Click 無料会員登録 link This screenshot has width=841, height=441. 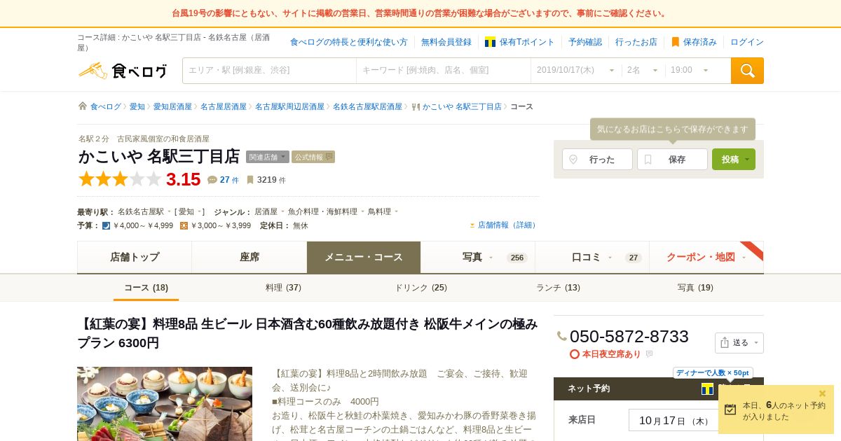(446, 42)
